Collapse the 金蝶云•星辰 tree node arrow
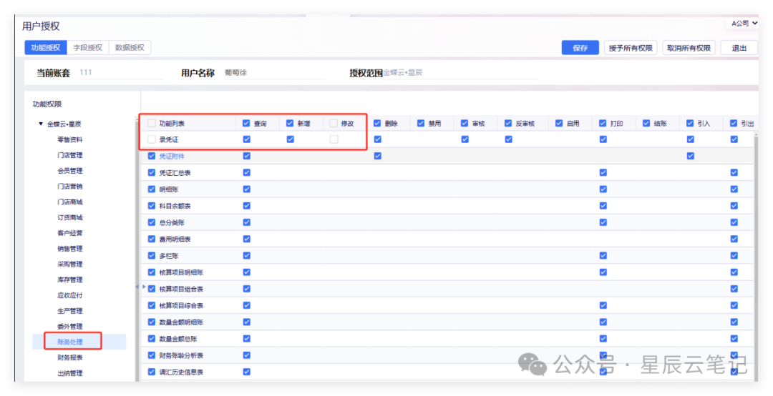 click(41, 124)
